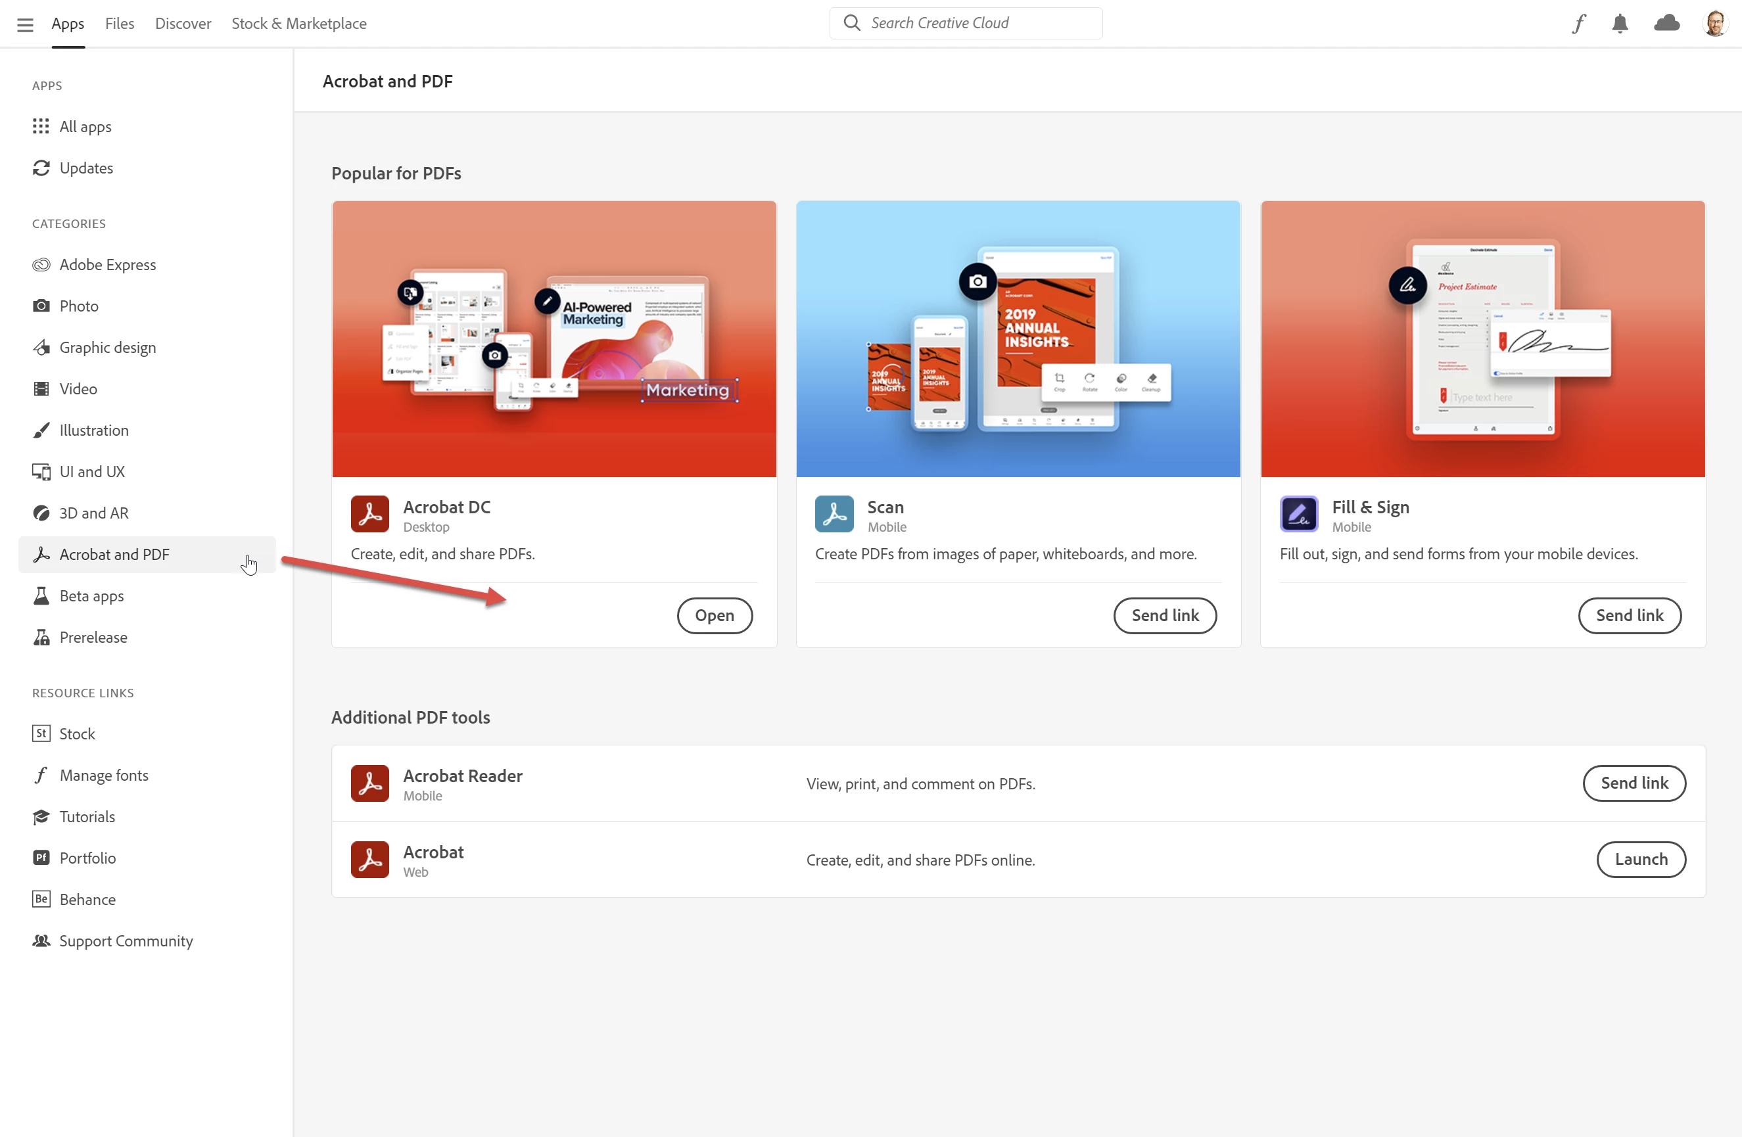Click the Acrobat Reader app icon

pyautogui.click(x=369, y=783)
